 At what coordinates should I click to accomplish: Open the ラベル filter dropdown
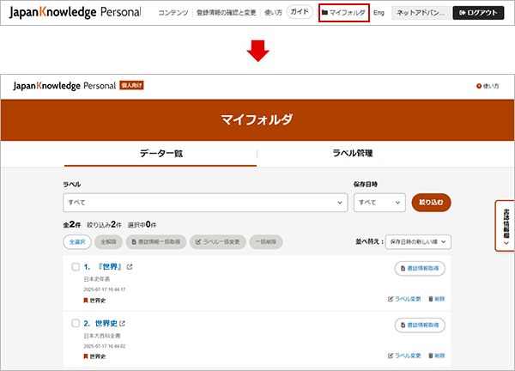205,203
